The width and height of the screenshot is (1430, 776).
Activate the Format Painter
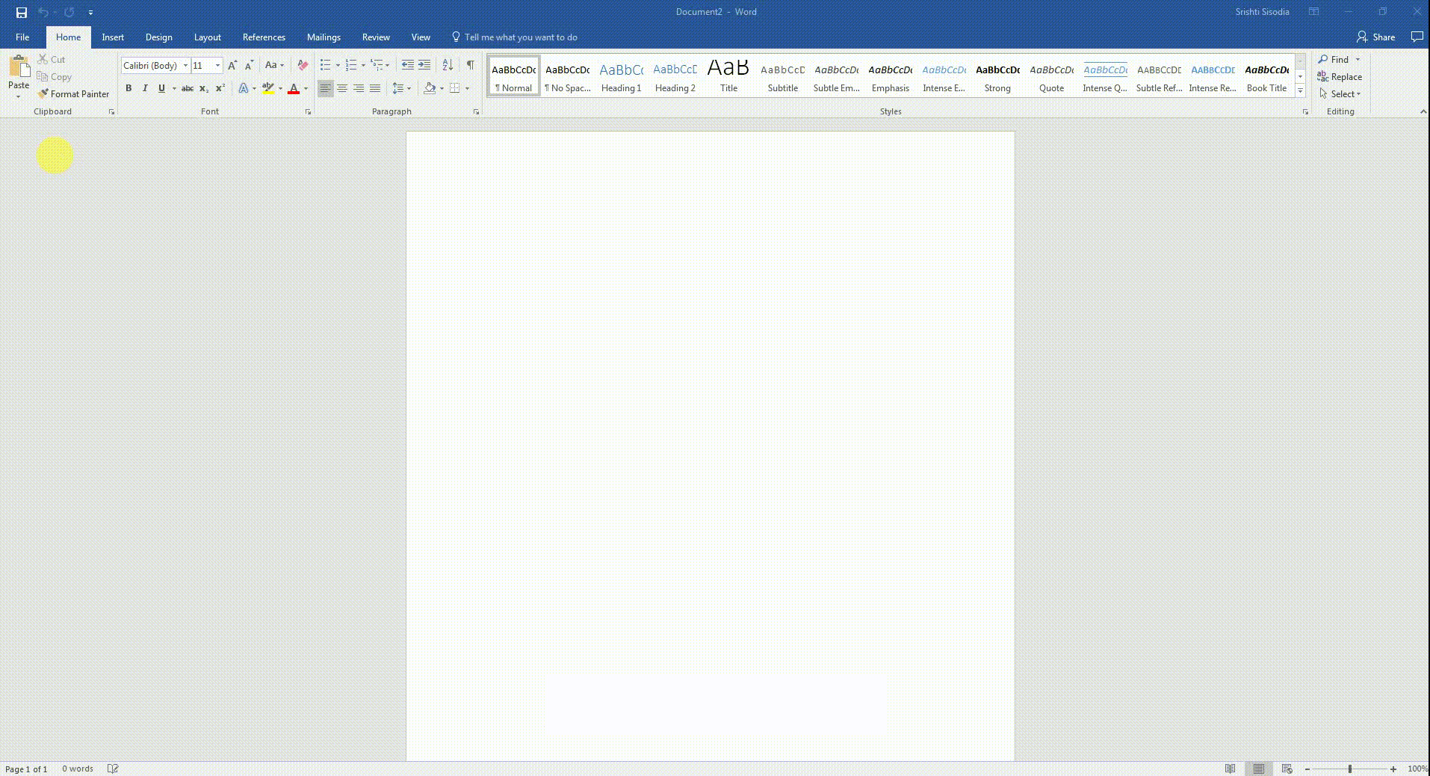[x=74, y=94]
